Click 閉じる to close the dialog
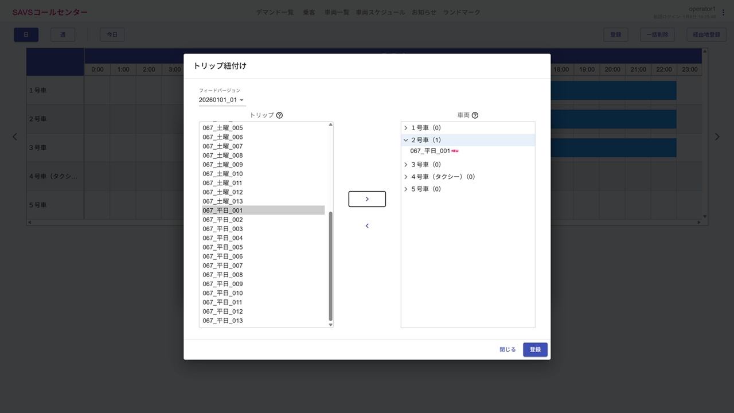734x413 pixels. (507, 349)
